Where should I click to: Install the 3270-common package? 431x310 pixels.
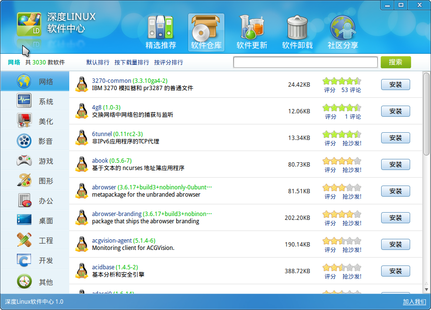(396, 85)
